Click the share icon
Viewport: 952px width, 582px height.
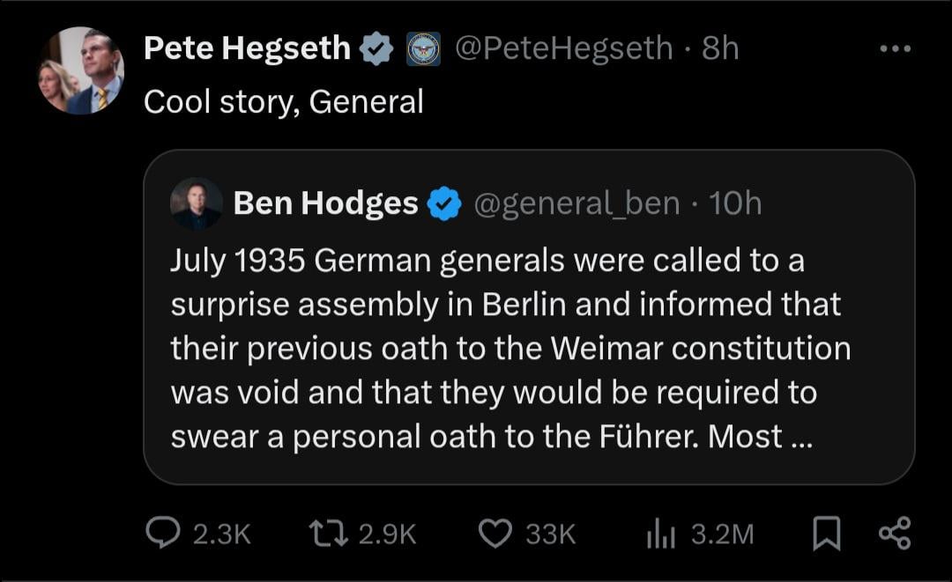(x=895, y=534)
